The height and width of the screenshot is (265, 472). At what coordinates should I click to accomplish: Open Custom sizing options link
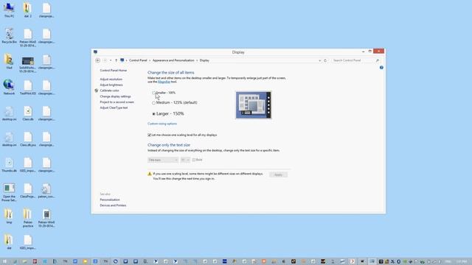(x=162, y=124)
